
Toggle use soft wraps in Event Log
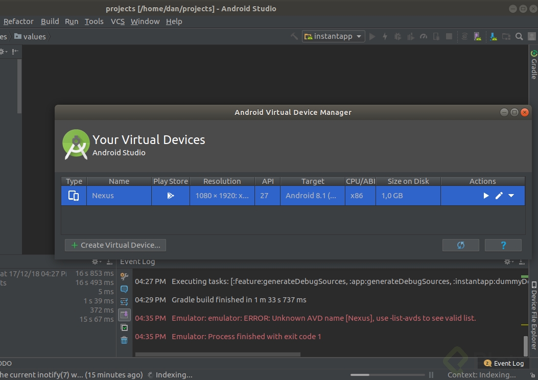(x=124, y=302)
